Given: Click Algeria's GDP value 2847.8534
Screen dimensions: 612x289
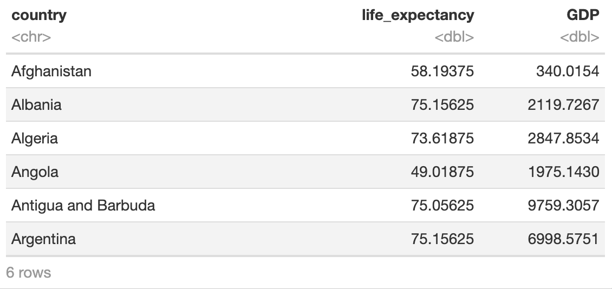Looking at the screenshot, I should tap(563, 138).
